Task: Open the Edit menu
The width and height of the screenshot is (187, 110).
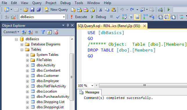Action: pos(14,3)
